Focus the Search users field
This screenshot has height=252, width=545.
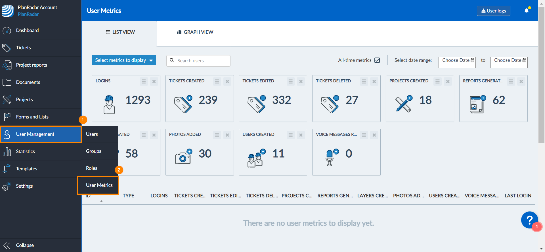click(x=202, y=61)
